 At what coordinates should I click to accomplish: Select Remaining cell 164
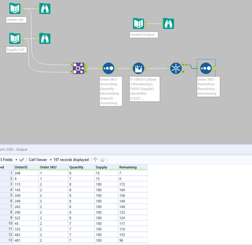coord(133,190)
